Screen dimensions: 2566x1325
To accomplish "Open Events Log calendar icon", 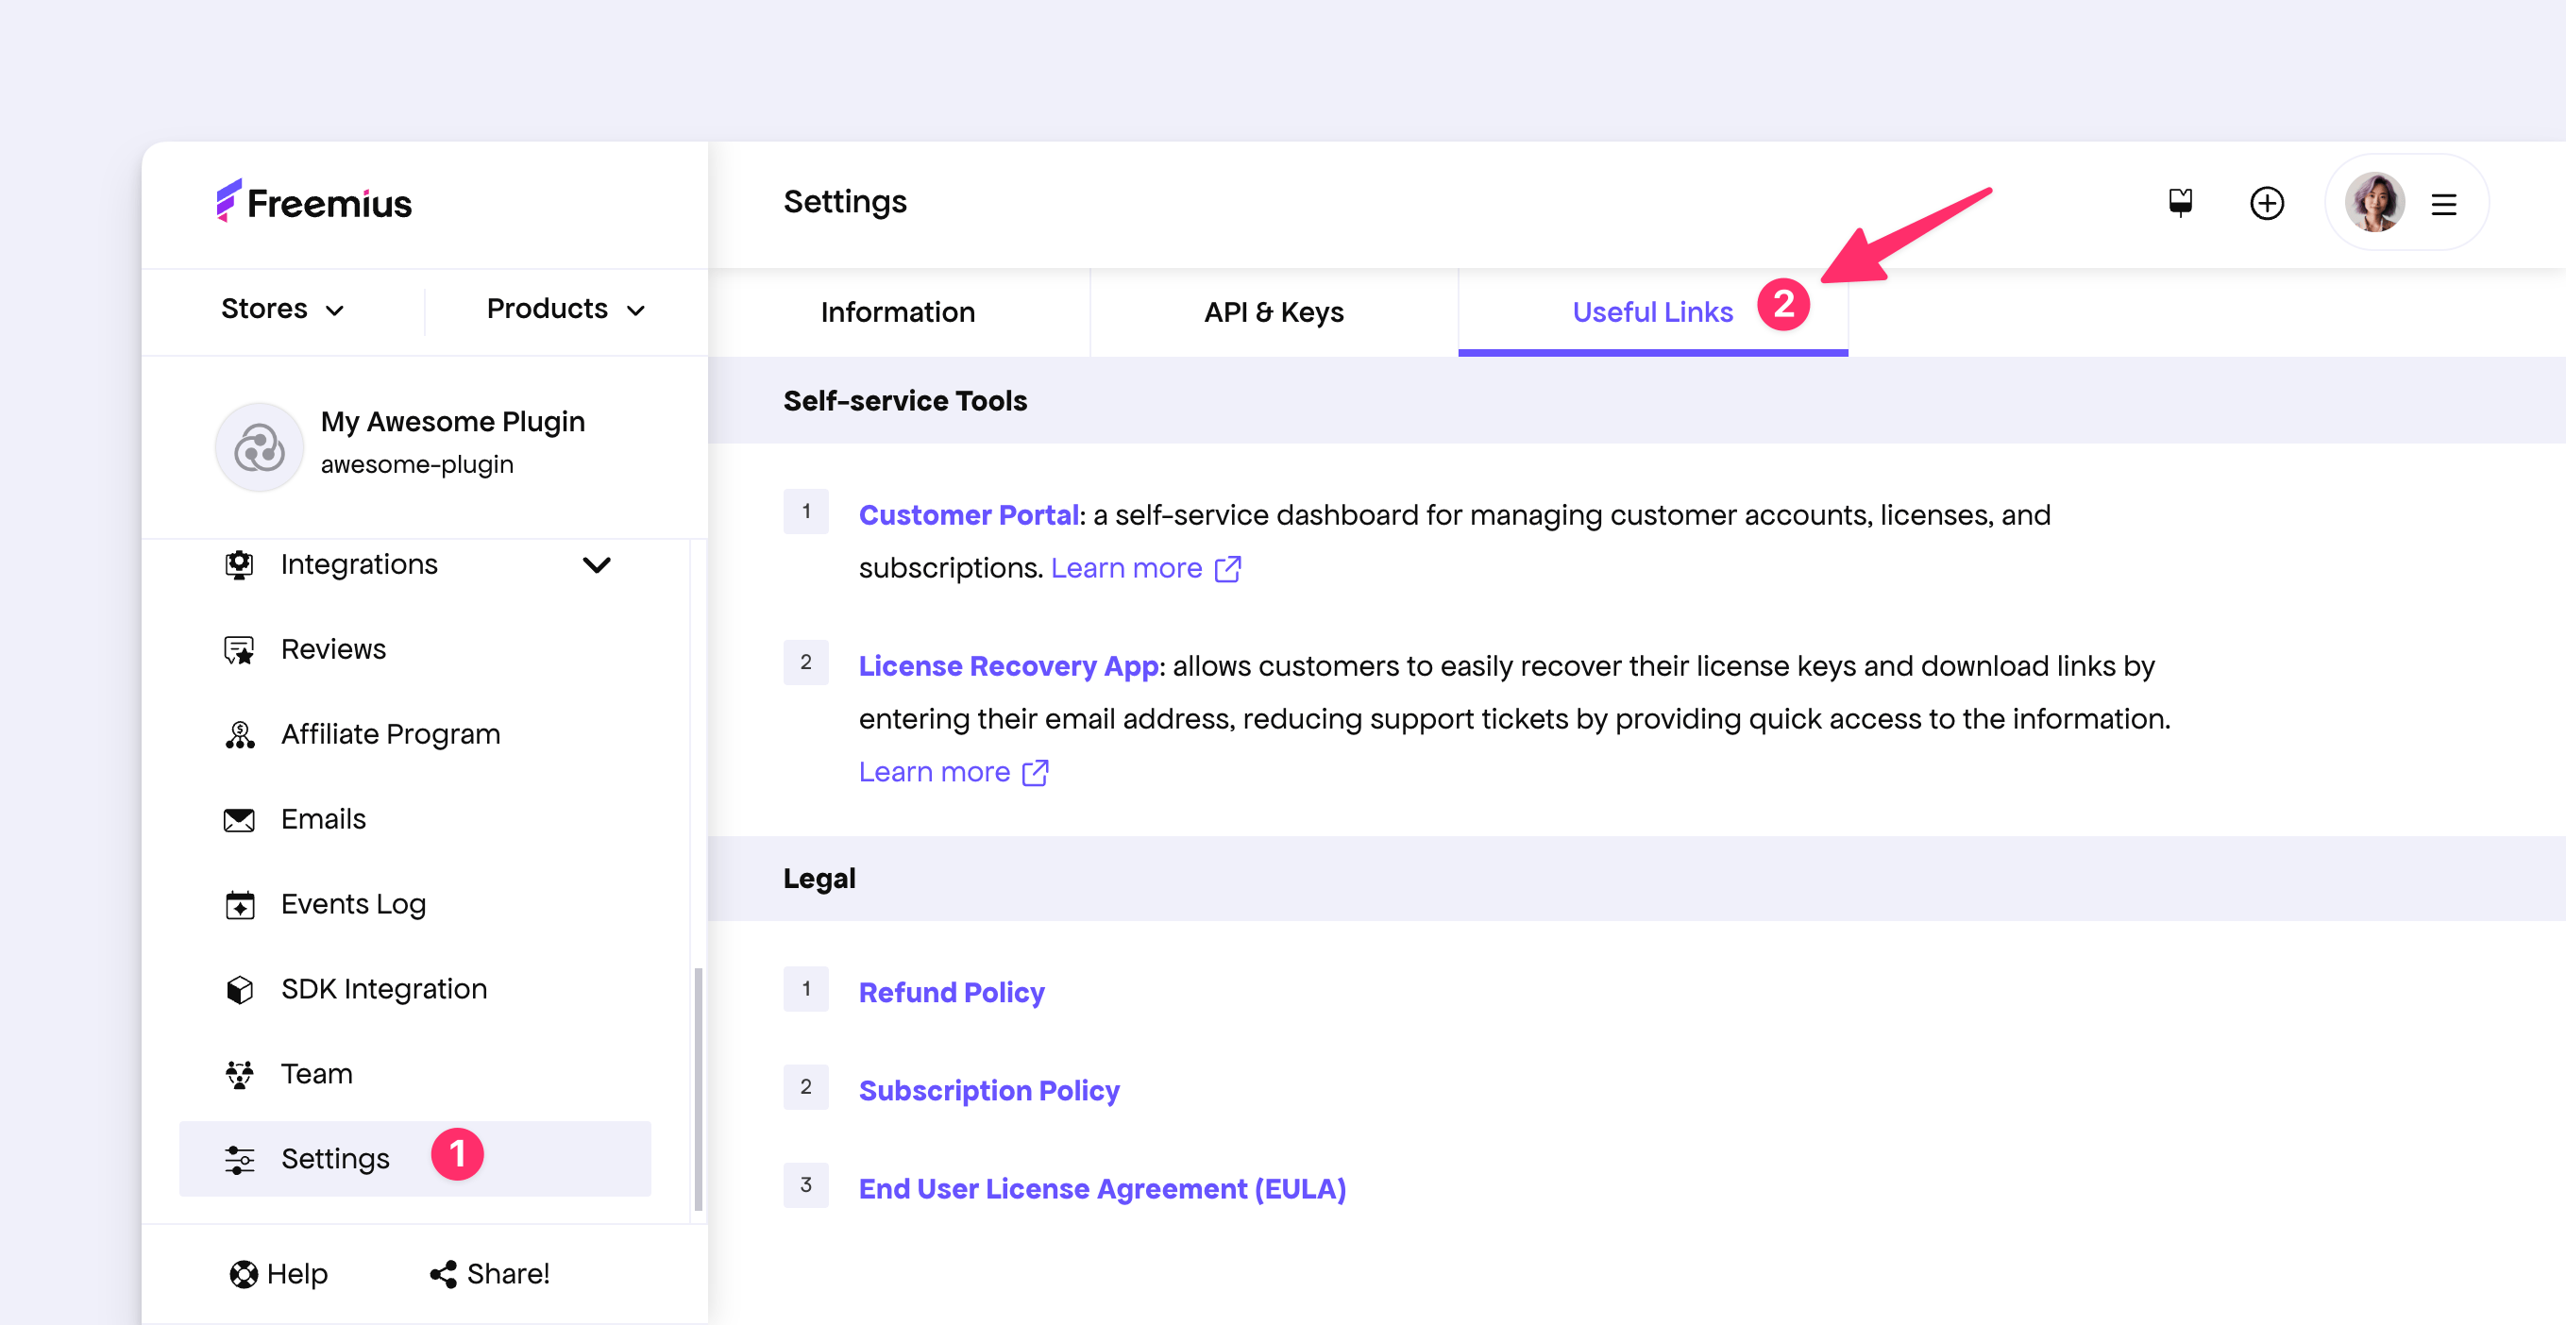I will click(239, 905).
